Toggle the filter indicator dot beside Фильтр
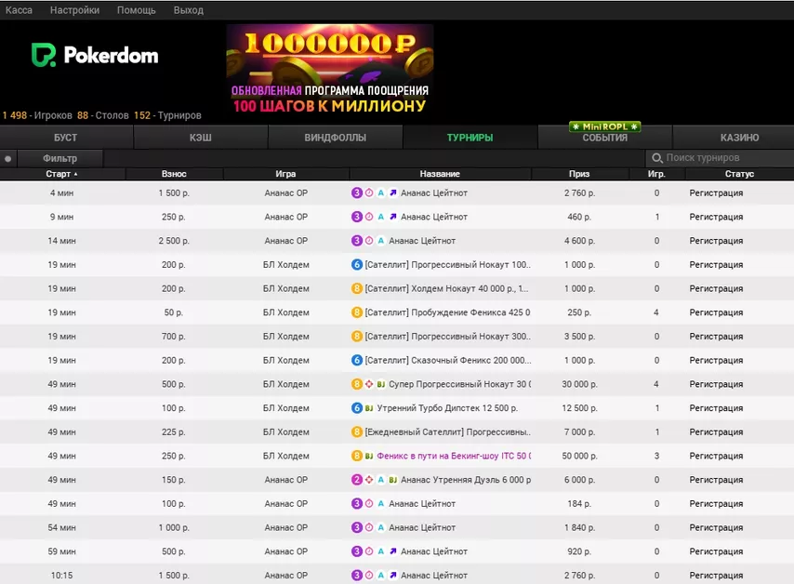The image size is (794, 584). pos(8,159)
